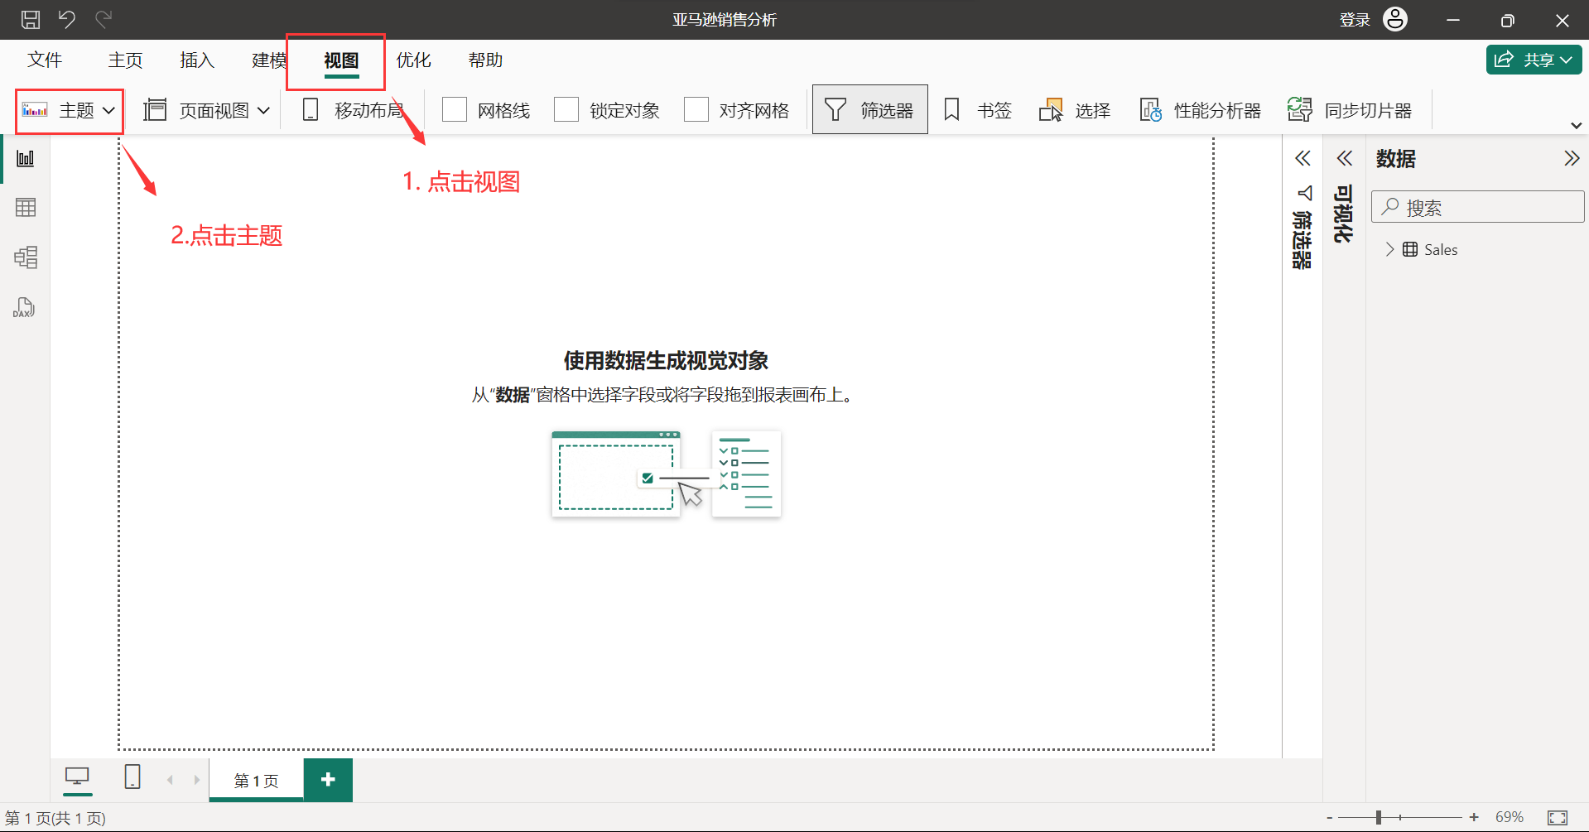Open the 文件 menu
This screenshot has width=1589, height=832.
coord(45,60)
